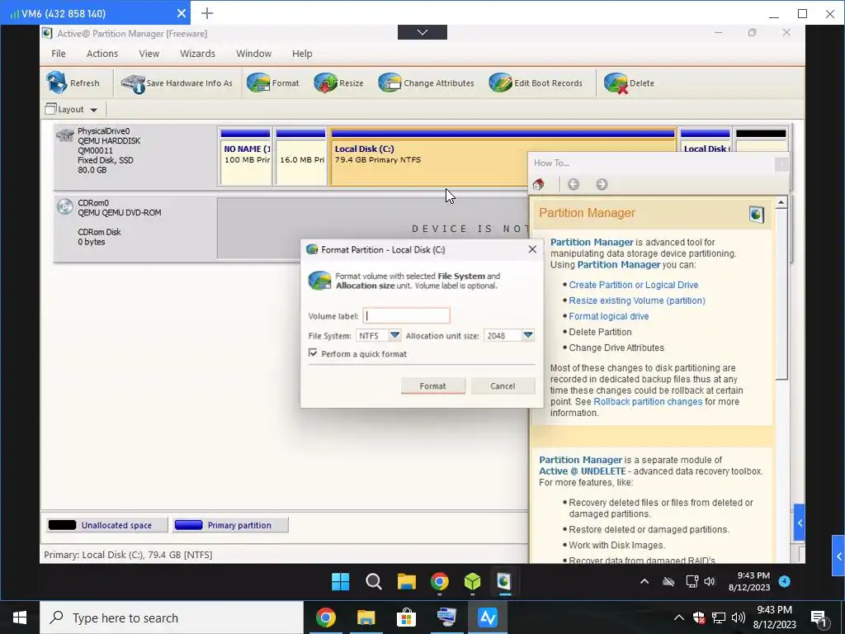Click Save Hardware Info As icon
Viewport: 845px width, 634px height.
[x=133, y=83]
